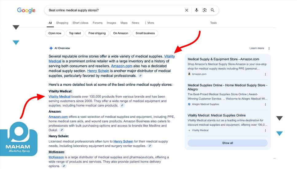297x169 pixels.
Task: Expand the More search categories menu
Action: pos(149,23)
